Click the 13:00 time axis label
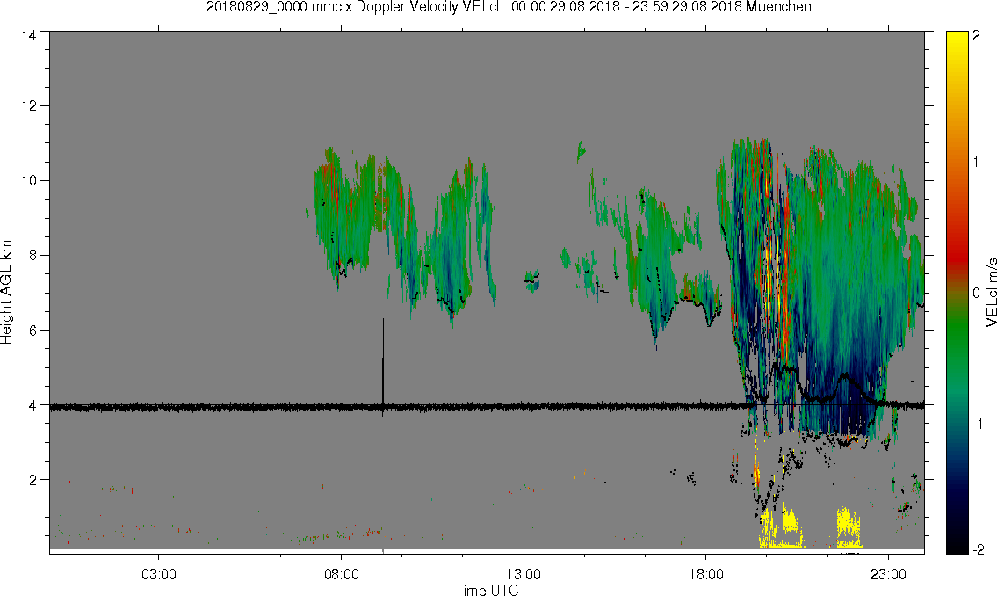 click(x=524, y=574)
